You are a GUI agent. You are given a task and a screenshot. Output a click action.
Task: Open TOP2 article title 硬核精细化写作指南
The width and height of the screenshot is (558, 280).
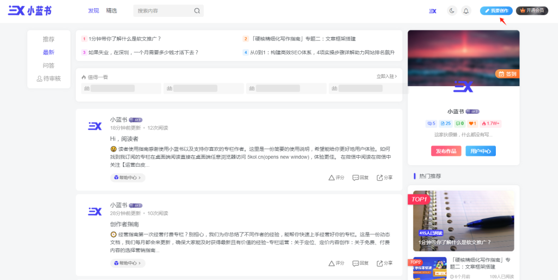click(x=481, y=263)
